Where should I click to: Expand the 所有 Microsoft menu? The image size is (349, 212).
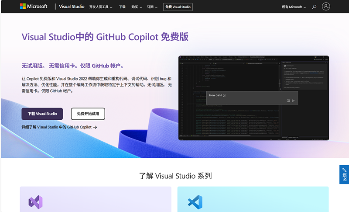[x=294, y=7]
